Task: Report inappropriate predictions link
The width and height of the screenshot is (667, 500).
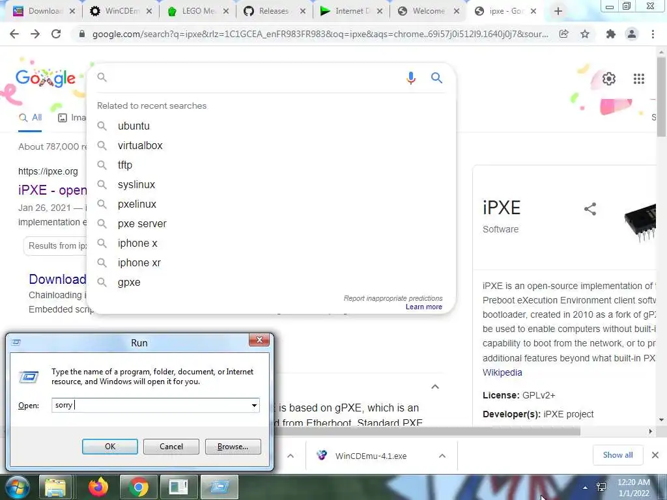Action: (x=393, y=298)
